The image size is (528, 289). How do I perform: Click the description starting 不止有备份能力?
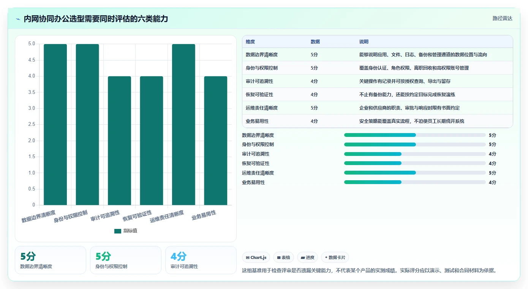[x=407, y=95]
